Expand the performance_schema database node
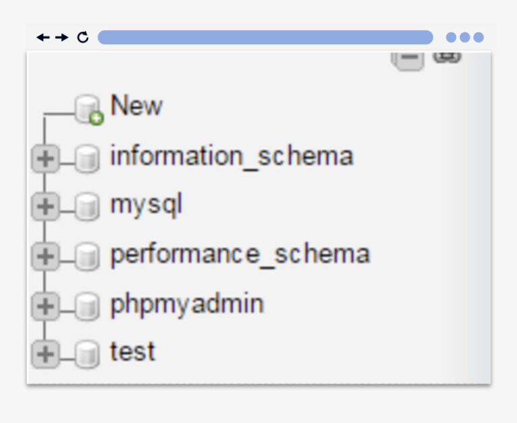Screen dimensions: 517x423 [x=46, y=256]
